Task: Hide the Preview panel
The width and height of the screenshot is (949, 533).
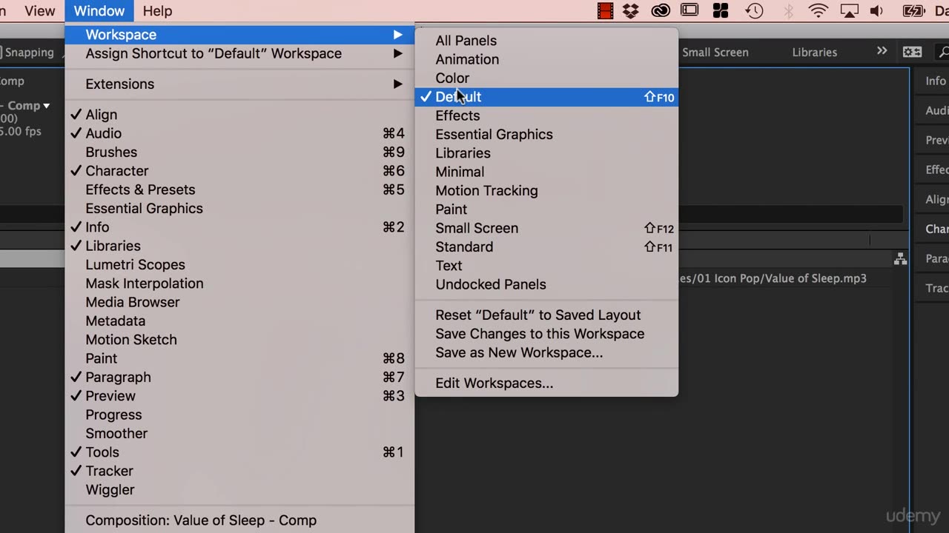Action: [239, 396]
